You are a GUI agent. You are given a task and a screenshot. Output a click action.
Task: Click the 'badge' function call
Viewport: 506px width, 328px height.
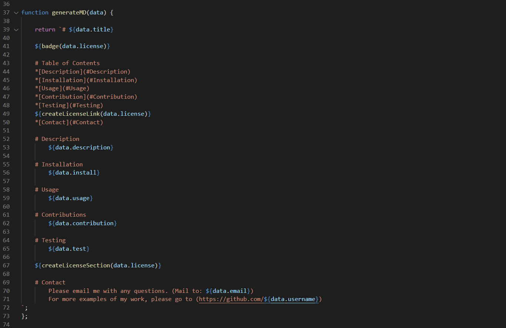(50, 46)
